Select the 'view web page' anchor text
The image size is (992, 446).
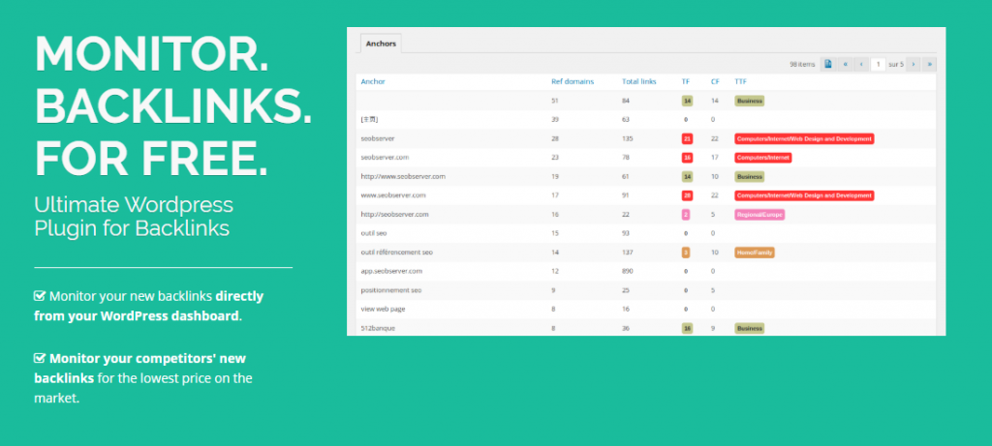(383, 309)
